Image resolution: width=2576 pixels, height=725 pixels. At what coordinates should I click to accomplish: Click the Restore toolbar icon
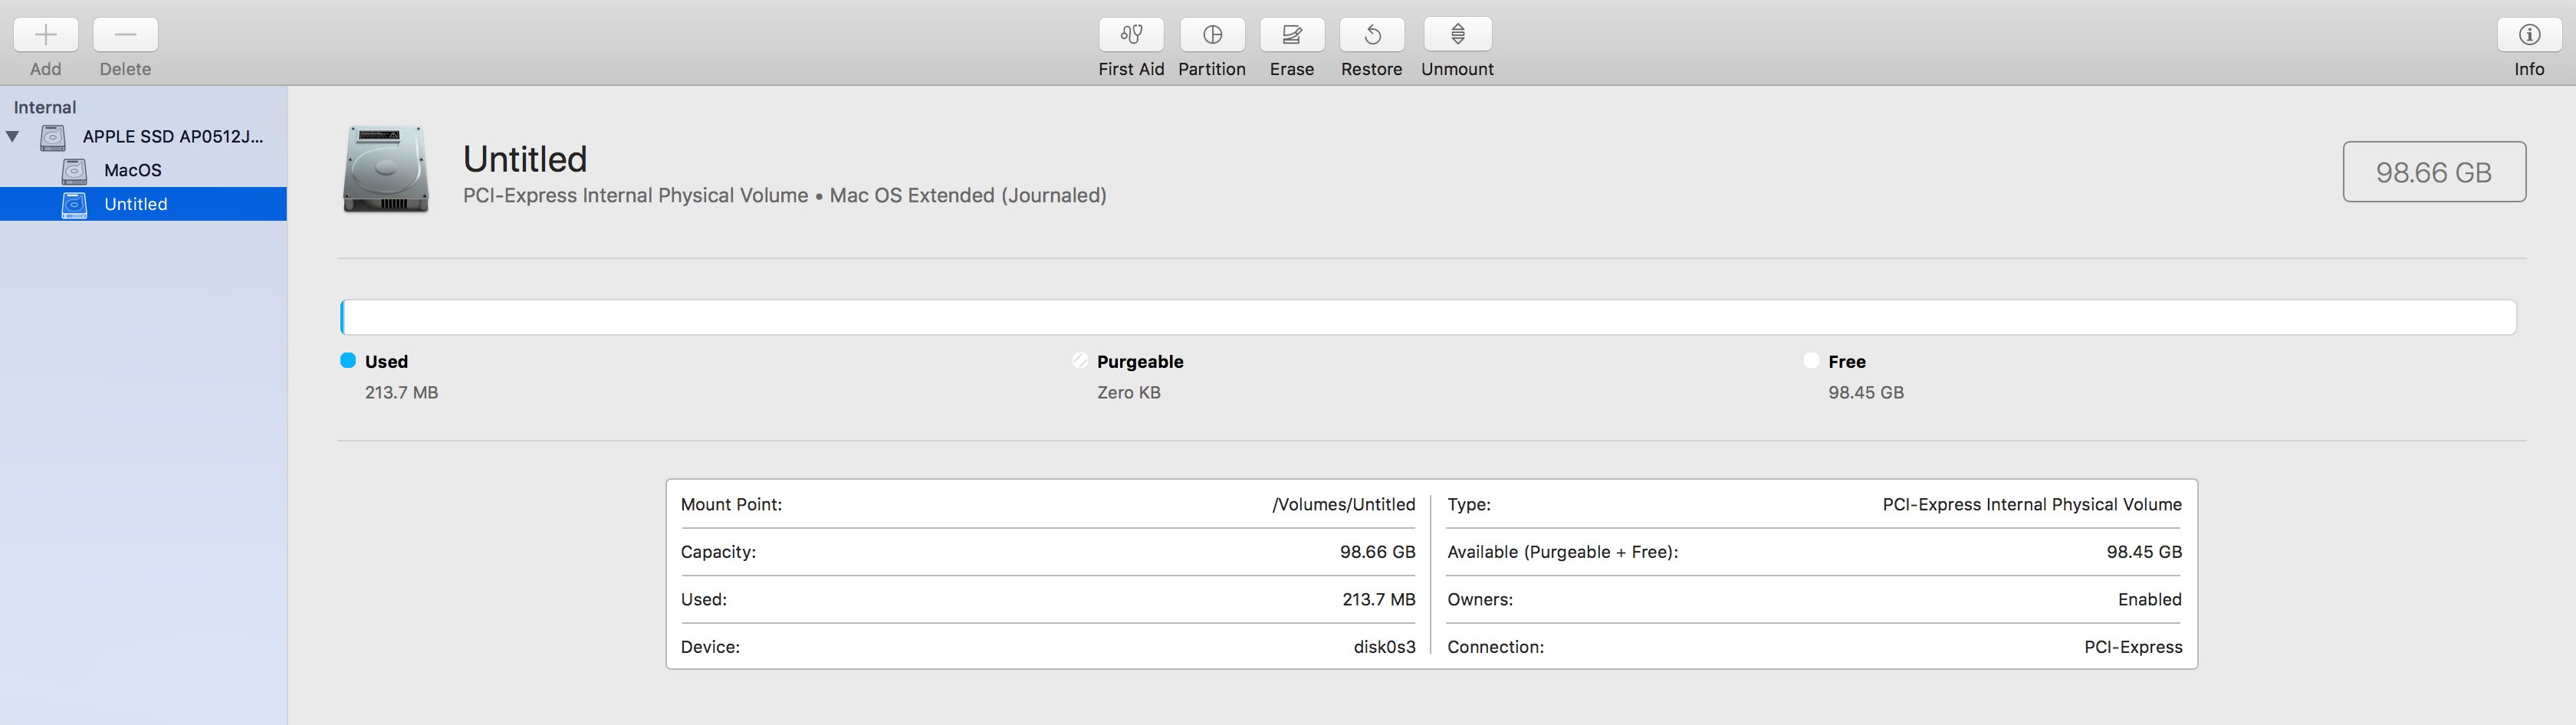[x=1372, y=35]
